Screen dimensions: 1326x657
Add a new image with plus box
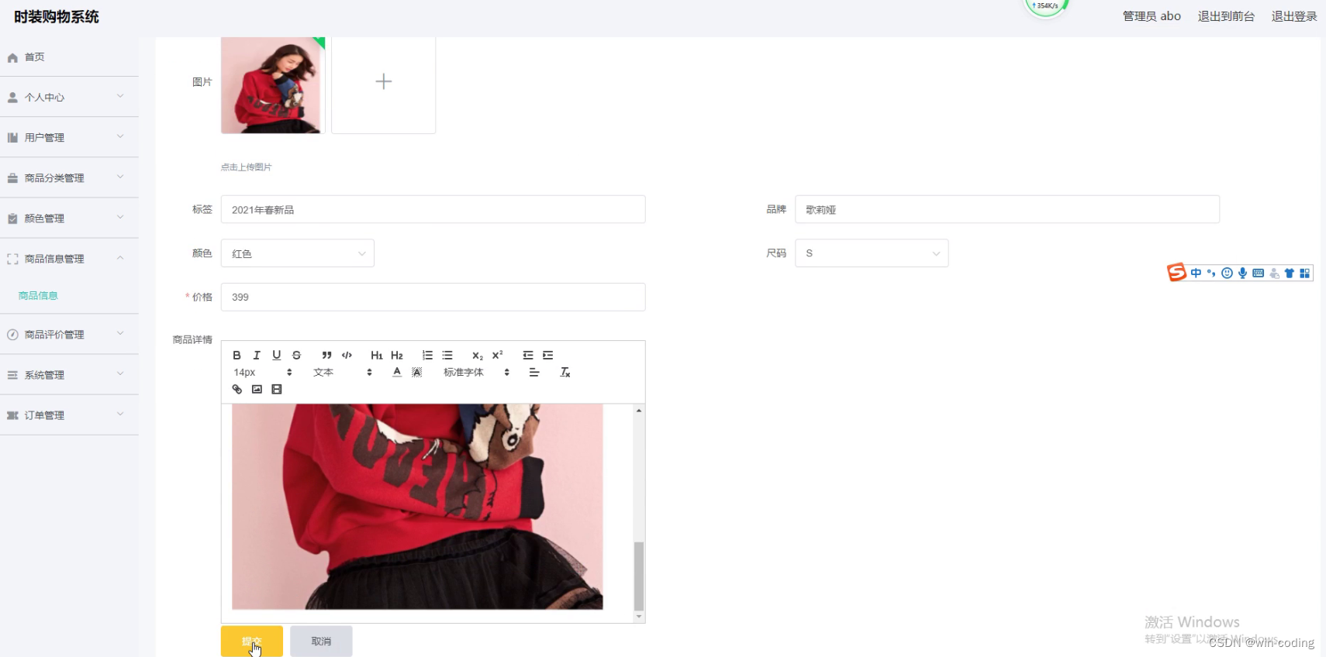[384, 82]
